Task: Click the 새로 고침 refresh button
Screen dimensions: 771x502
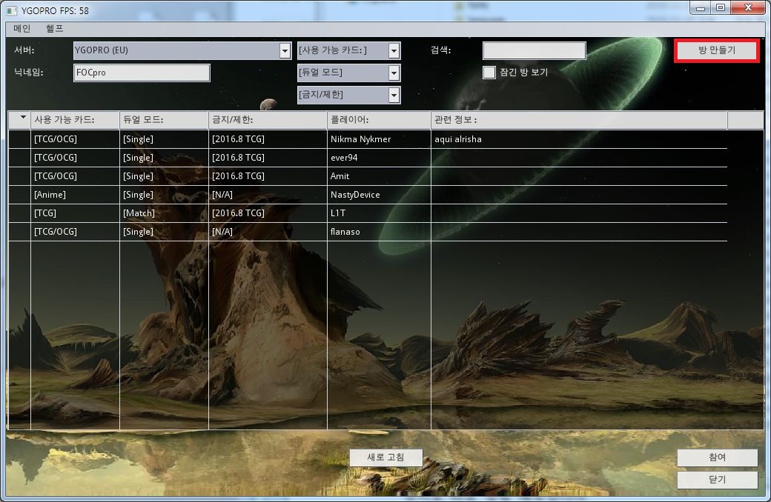Action: coord(386,458)
